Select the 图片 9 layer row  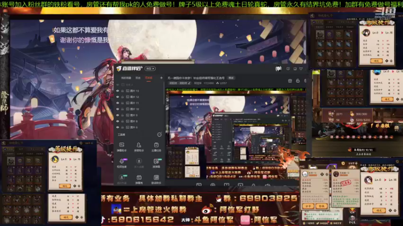(140, 116)
